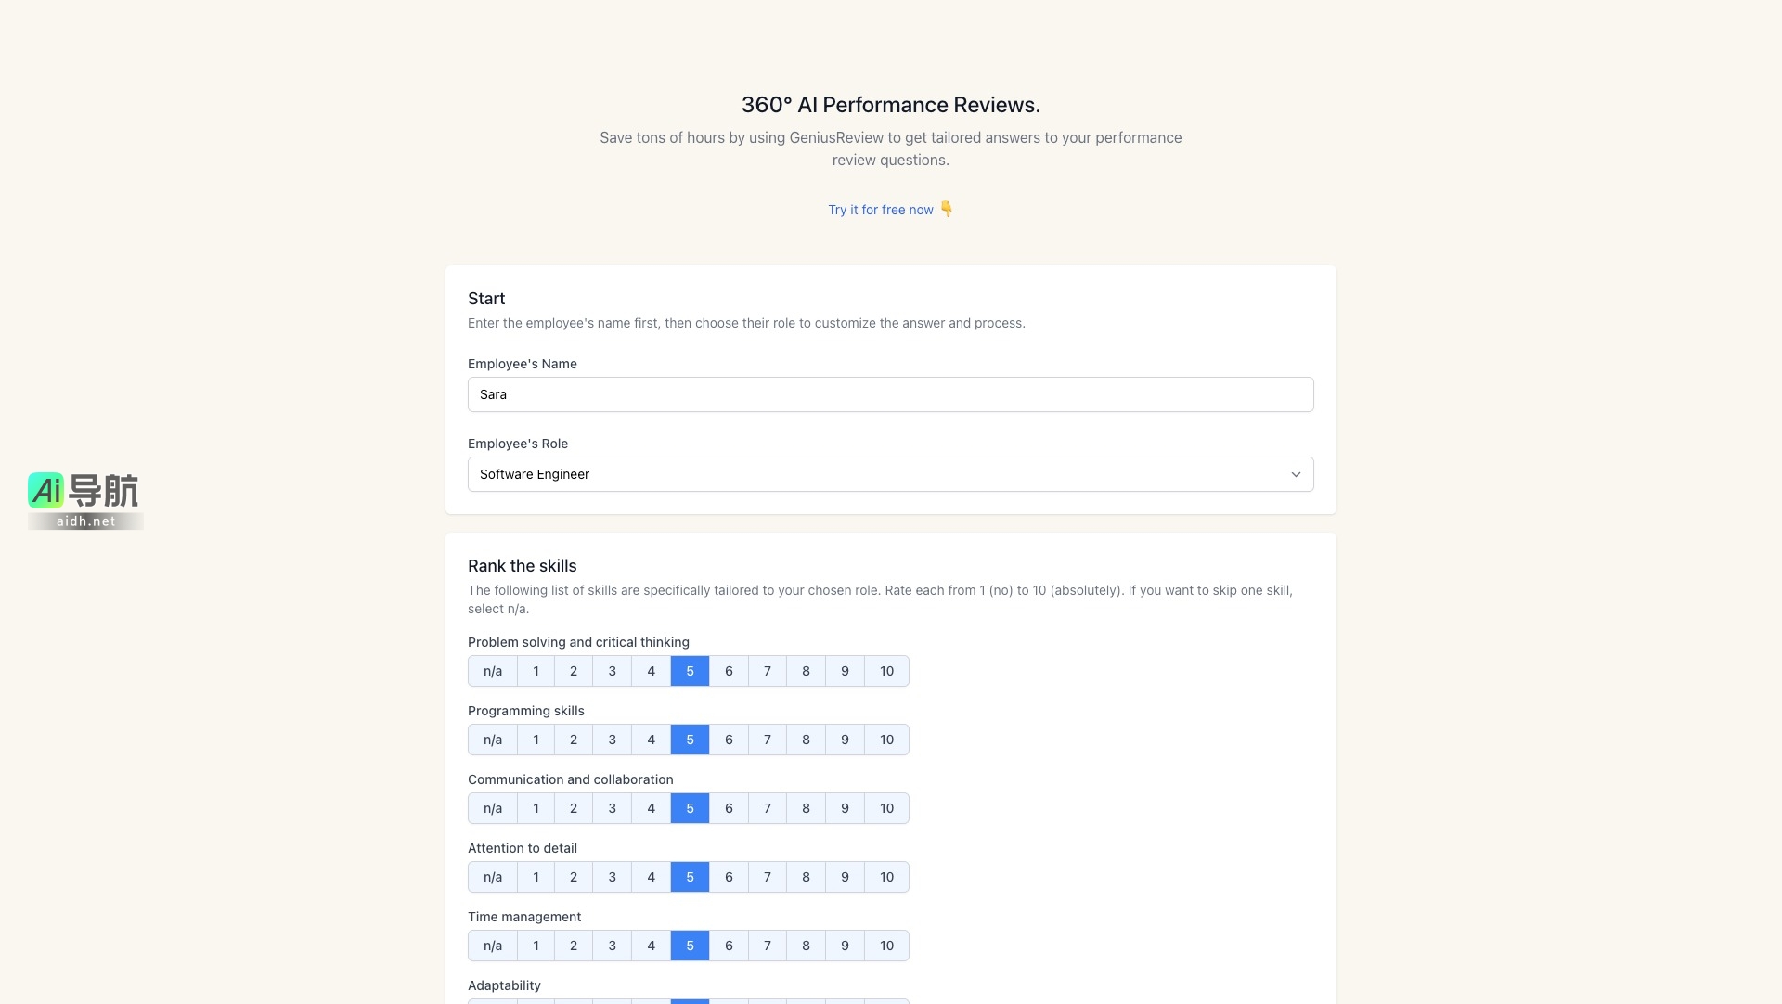1782x1004 pixels.
Task: Open the Software Engineer role dropdown
Action: point(889,474)
